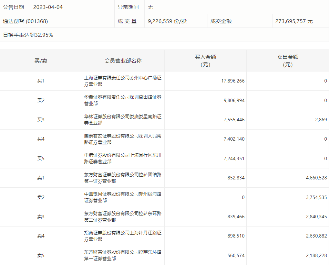Select sell amount 2,188,228
The width and height of the screenshot is (329, 265).
point(316,256)
